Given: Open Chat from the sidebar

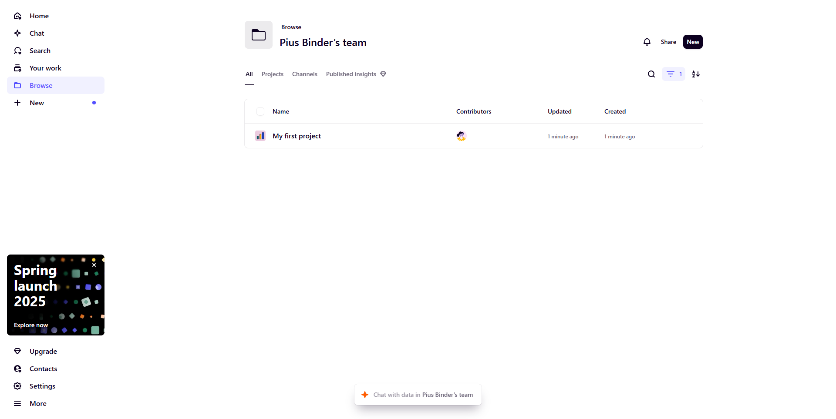Looking at the screenshot, I should [x=37, y=34].
